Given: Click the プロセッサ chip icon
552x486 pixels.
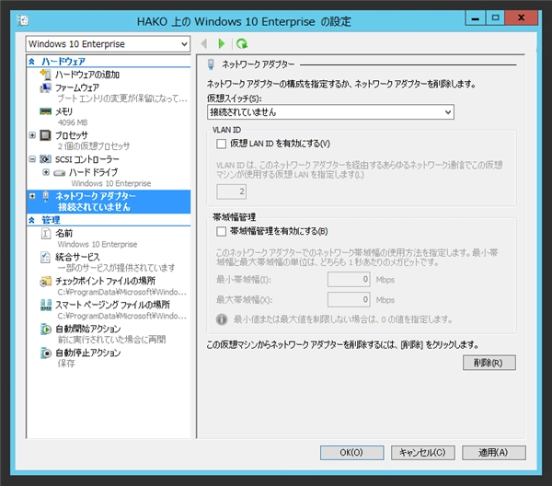Looking at the screenshot, I should coord(45,135).
